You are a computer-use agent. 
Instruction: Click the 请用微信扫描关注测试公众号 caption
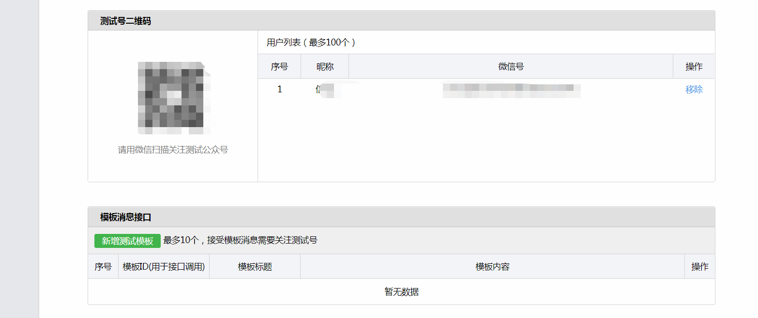[x=173, y=150]
